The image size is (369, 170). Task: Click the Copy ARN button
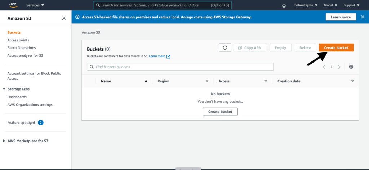coord(250,48)
